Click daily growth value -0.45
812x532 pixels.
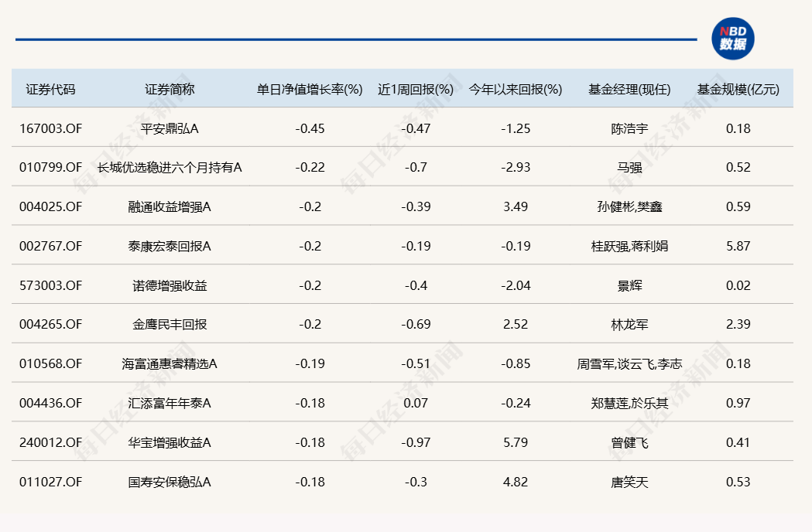pos(310,128)
